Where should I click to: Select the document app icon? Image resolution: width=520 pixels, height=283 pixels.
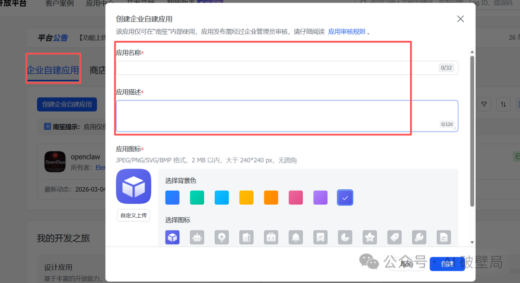coord(444,237)
